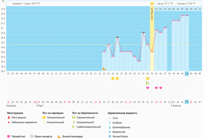Click the yellow ovulation test circle under day 33

point(148,79)
